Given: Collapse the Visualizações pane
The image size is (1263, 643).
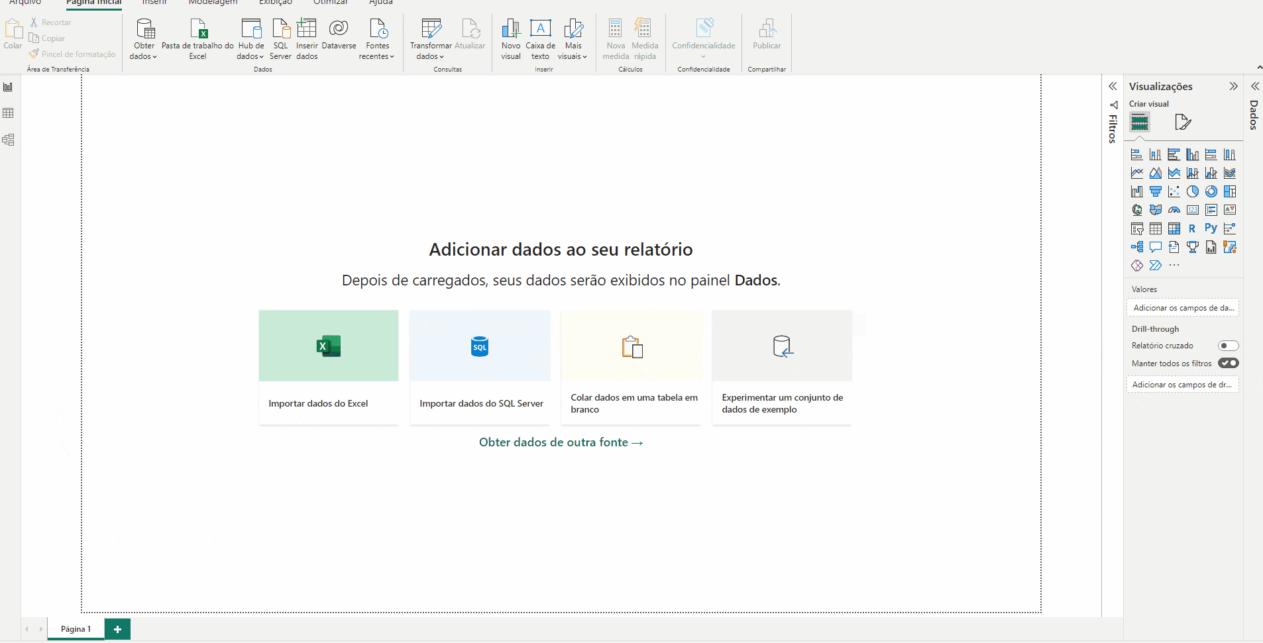Looking at the screenshot, I should (x=1233, y=87).
